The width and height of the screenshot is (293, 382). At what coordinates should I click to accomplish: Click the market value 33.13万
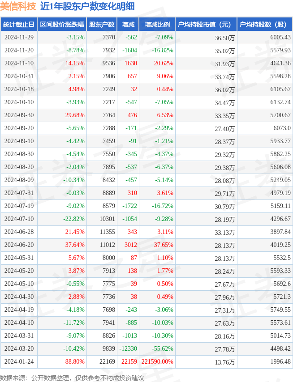[225, 233]
